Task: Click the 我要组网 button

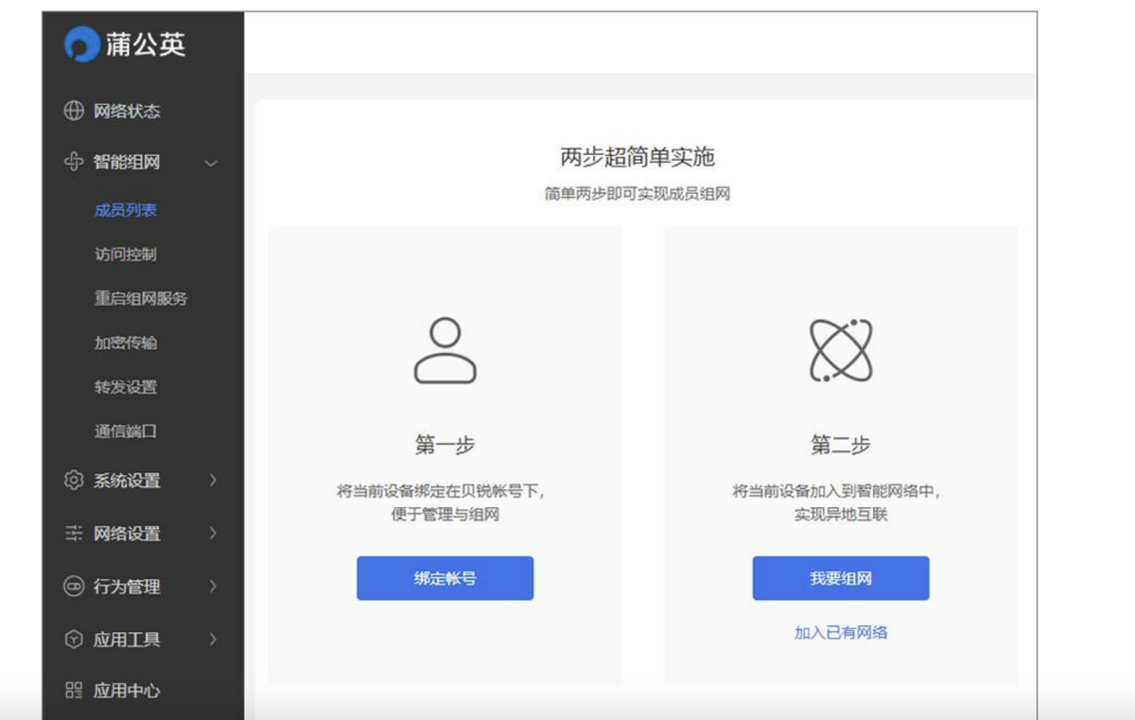Action: [841, 578]
